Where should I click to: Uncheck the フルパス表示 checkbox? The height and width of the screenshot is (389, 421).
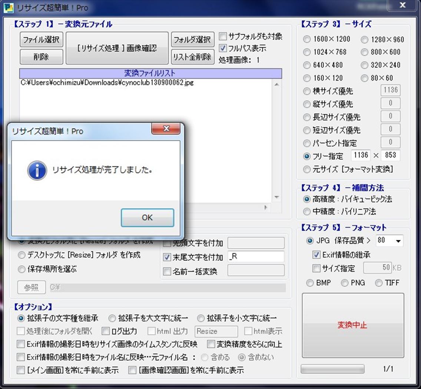(223, 48)
